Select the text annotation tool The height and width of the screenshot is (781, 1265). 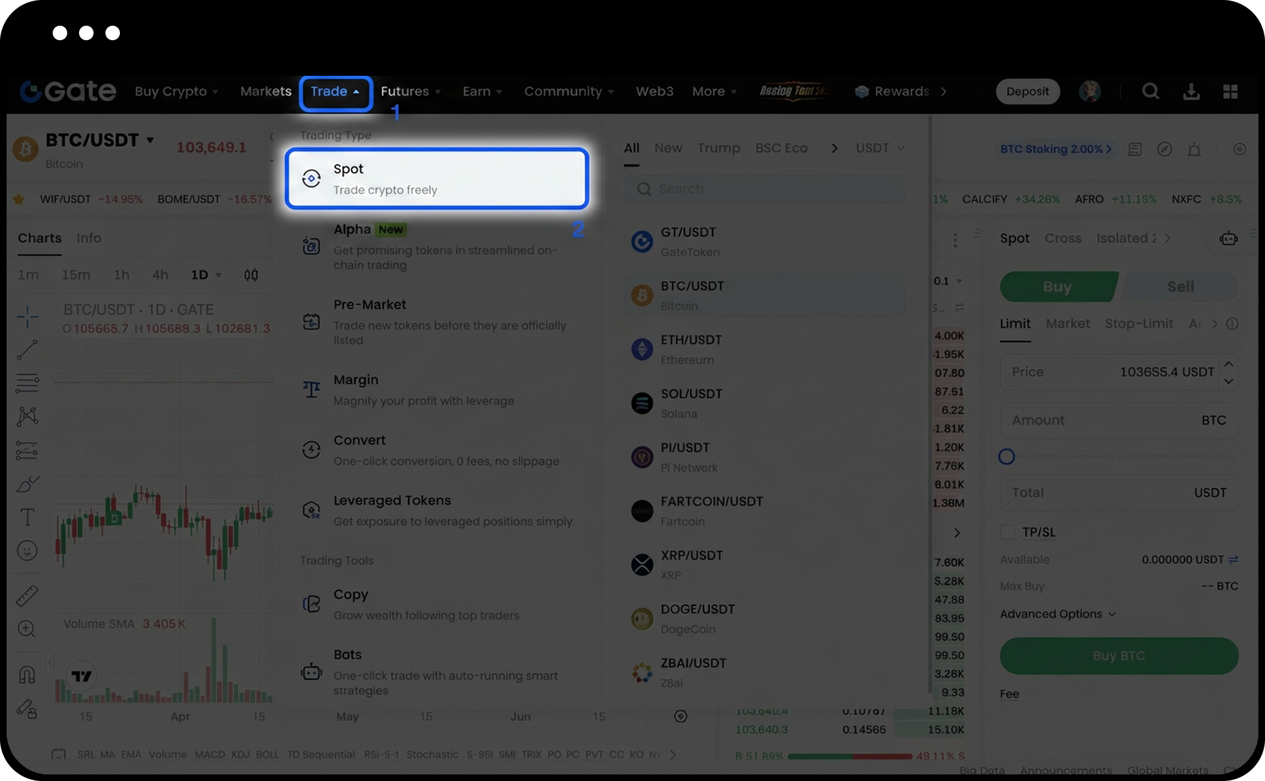[x=27, y=517]
